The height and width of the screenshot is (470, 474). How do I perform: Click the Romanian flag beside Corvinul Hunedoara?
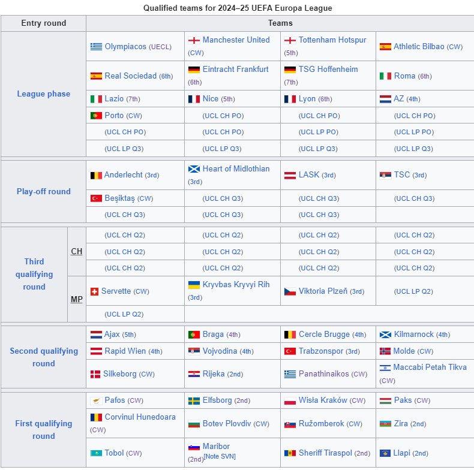[x=96, y=417]
